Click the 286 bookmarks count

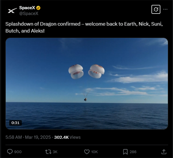[x=133, y=152]
